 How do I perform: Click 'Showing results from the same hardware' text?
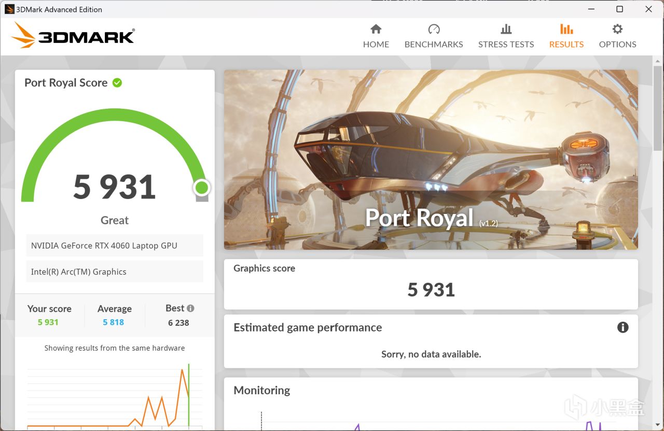pos(115,348)
